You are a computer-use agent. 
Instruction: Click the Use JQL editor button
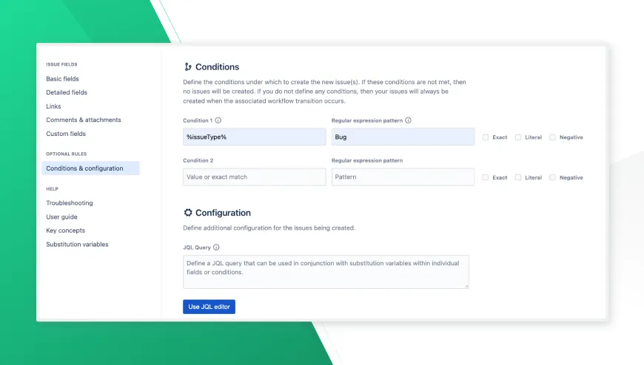209,307
